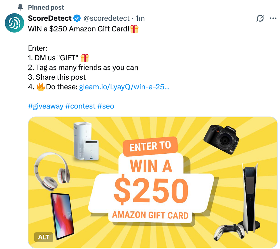Click the $250 text in the banner image

click(151, 190)
